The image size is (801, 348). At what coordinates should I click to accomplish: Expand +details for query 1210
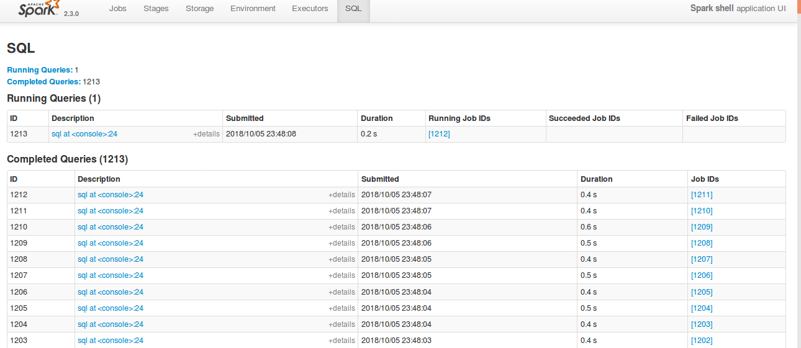tap(342, 227)
